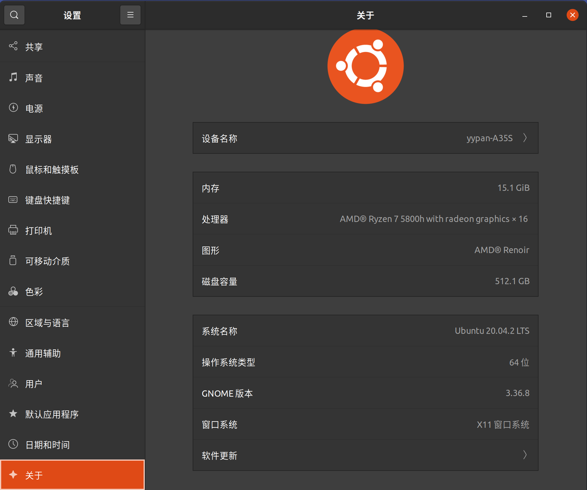The width and height of the screenshot is (587, 490).
Task: Open the search button in Settings
Action: [x=14, y=15]
